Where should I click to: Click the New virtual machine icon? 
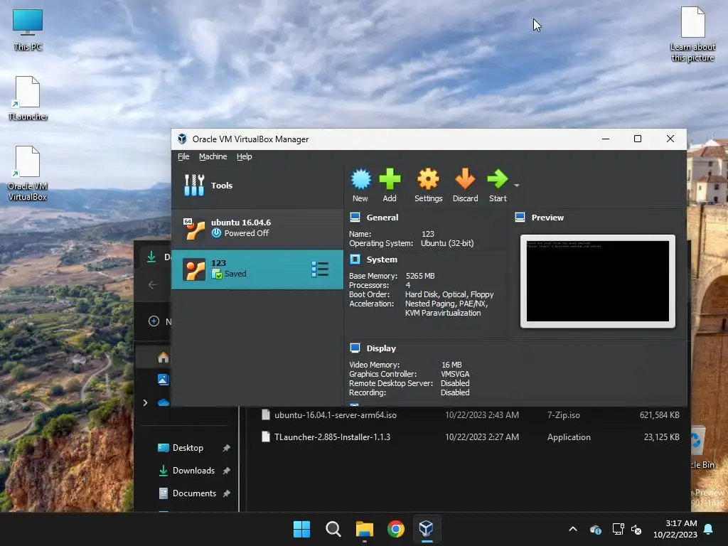click(360, 185)
